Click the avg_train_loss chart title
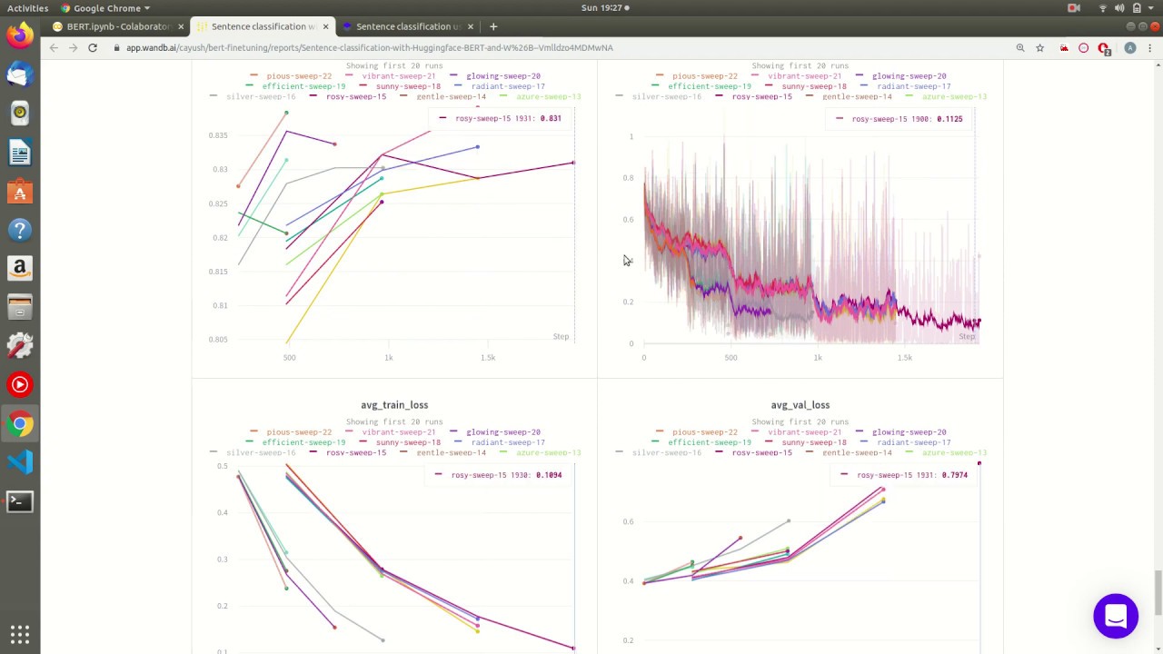 [394, 405]
